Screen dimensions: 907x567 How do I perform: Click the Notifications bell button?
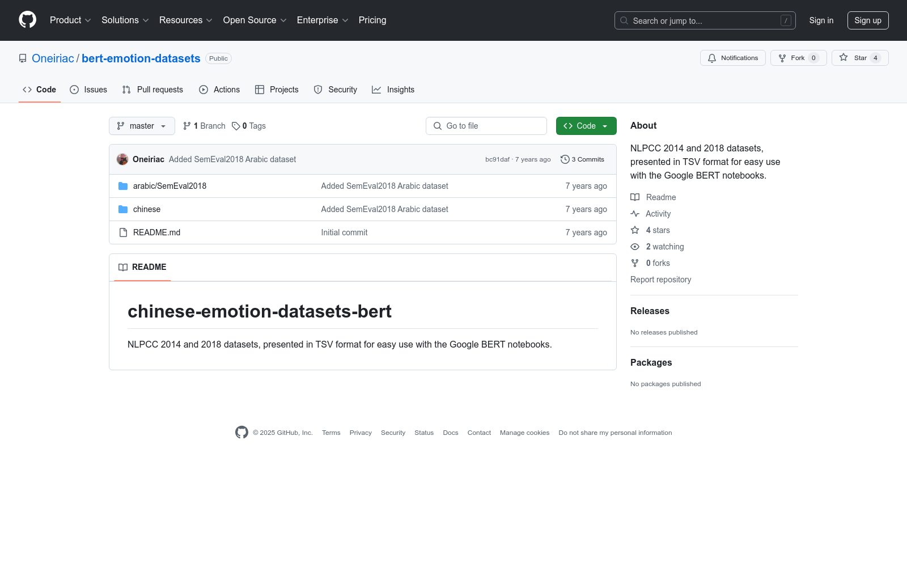pyautogui.click(x=732, y=58)
